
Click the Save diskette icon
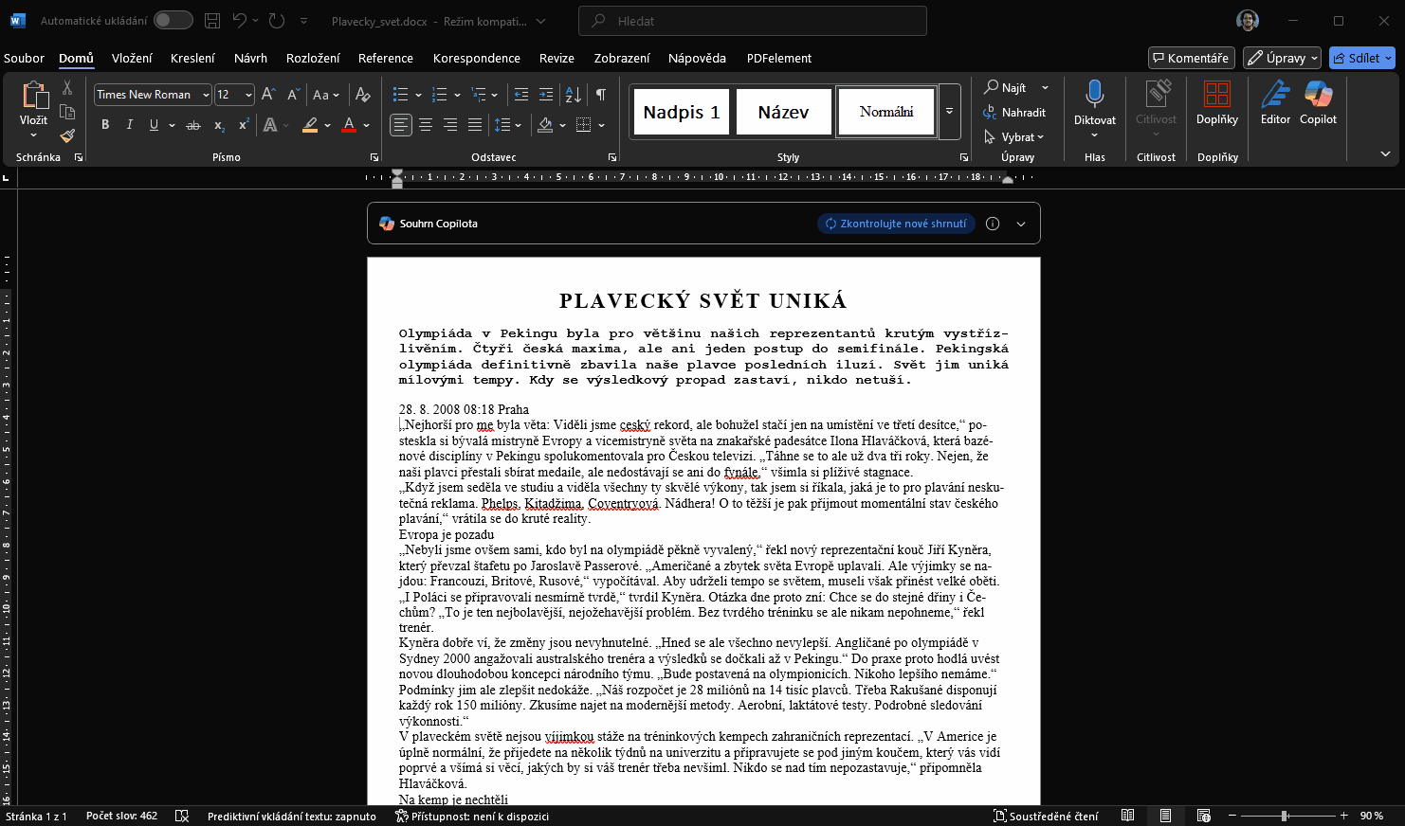(212, 21)
